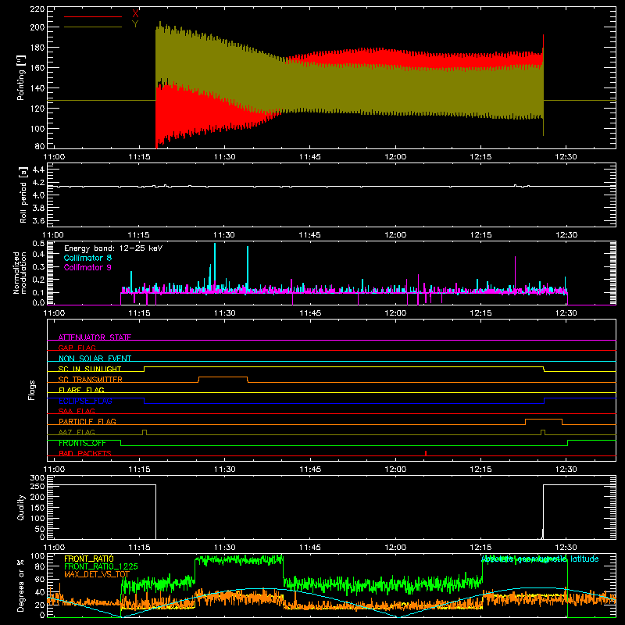The height and width of the screenshot is (625, 625).
Task: Click the PARTICLE_FLAG label
Action: click(x=87, y=421)
